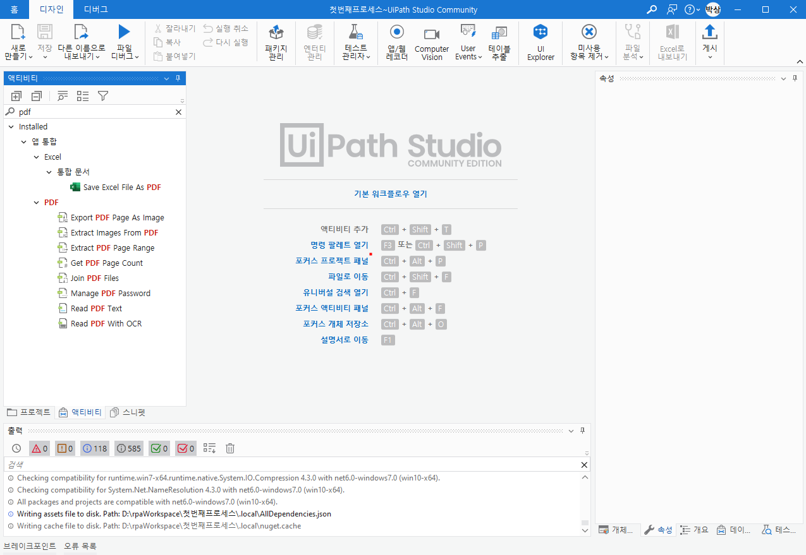806x555 pixels.
Task: Clear the output search box with X
Action: pos(584,465)
